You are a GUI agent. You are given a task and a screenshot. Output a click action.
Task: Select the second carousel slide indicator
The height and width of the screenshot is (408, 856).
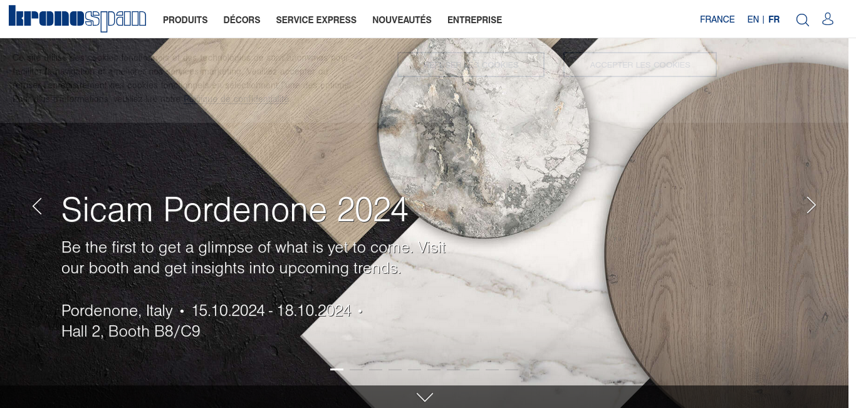356,369
